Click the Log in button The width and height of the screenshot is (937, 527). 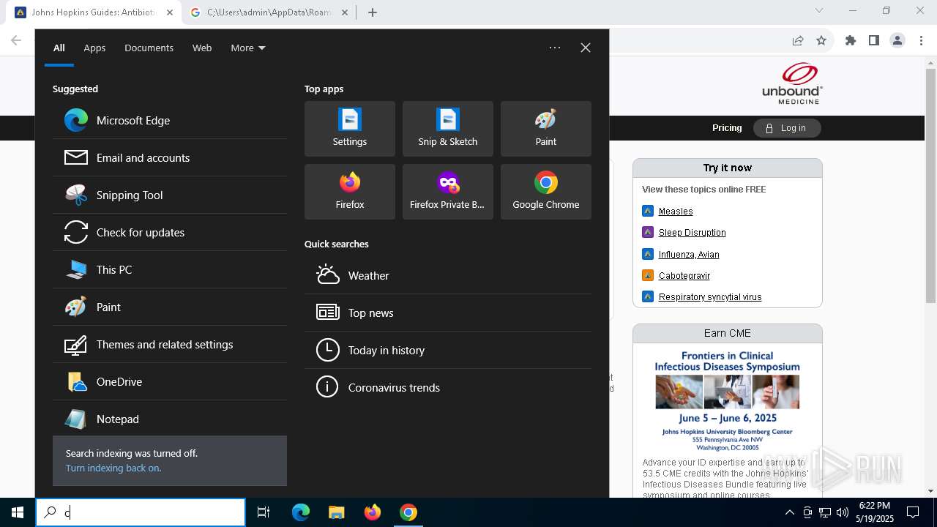[x=787, y=128]
